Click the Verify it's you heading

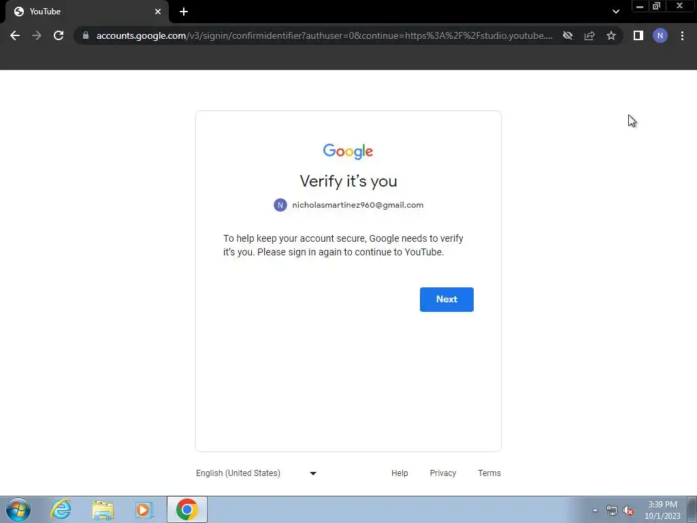coord(348,181)
